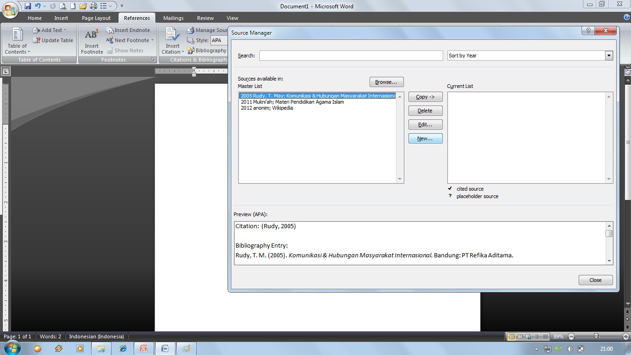The width and height of the screenshot is (631, 355).
Task: Click the Quick Print printer icon
Action: coord(93,6)
